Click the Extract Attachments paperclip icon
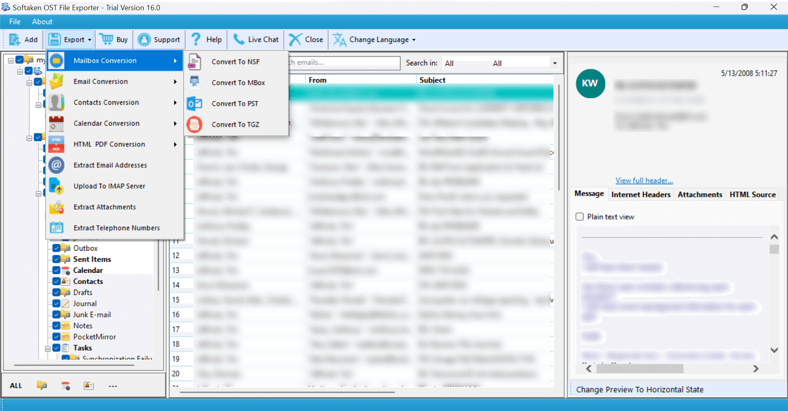 tap(56, 207)
